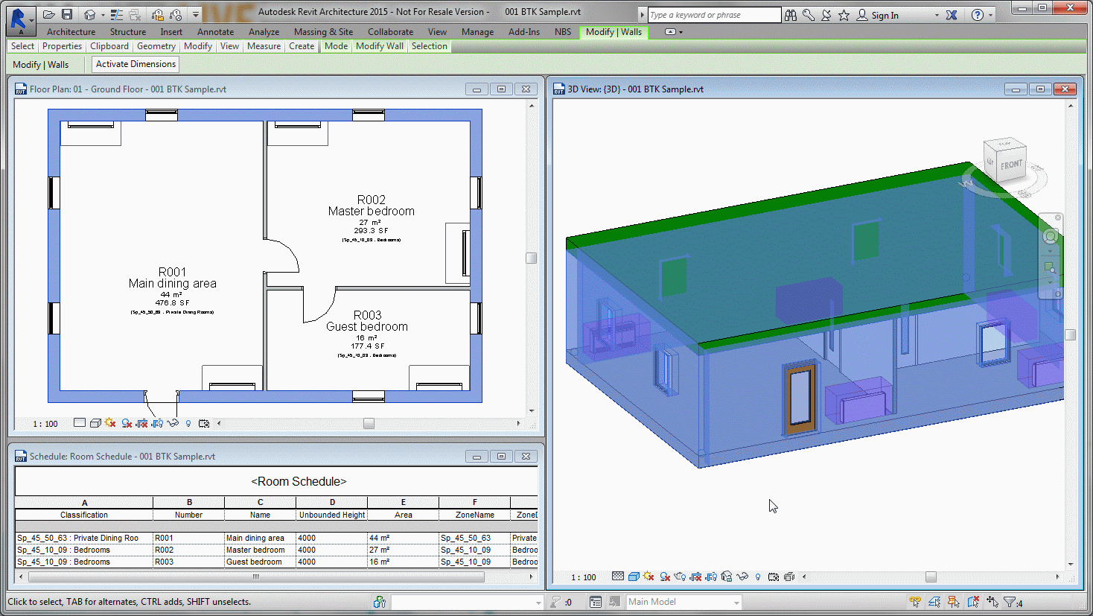Click the editing requests icon showing :0

(561, 602)
